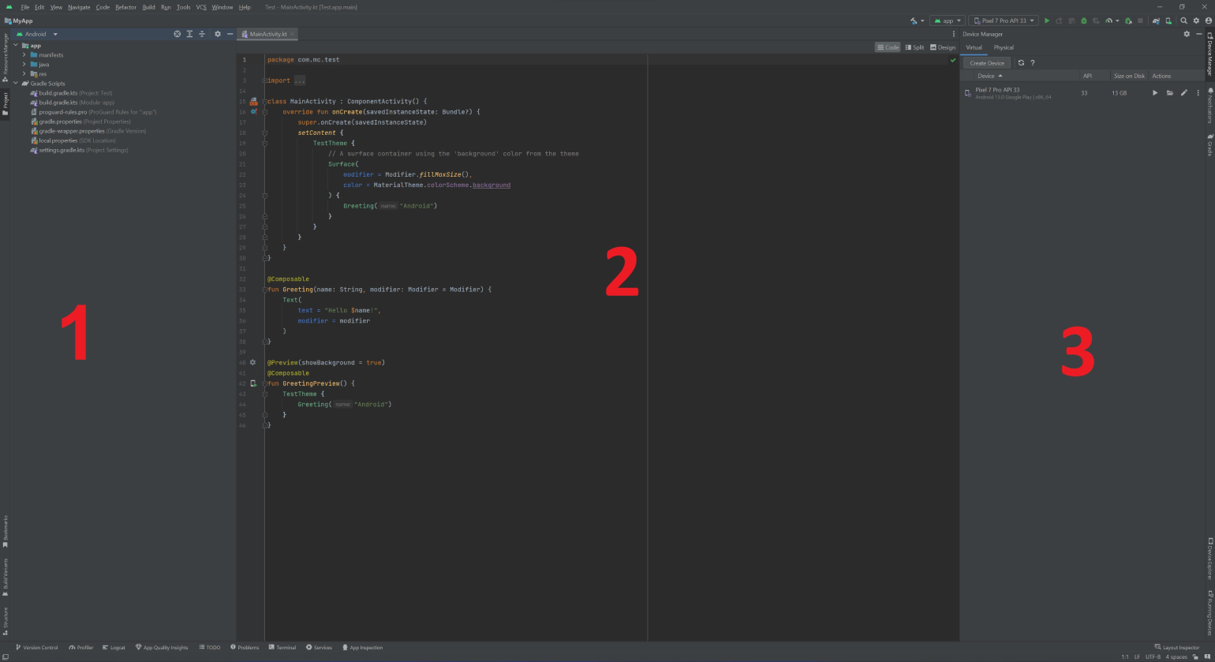Fold the MainActivity class code block
Screen dimensions: 1215x662
265,102
